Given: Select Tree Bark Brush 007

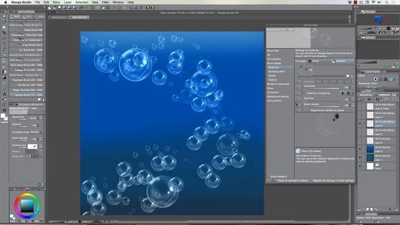Looking at the screenshot, I should point(26,80).
